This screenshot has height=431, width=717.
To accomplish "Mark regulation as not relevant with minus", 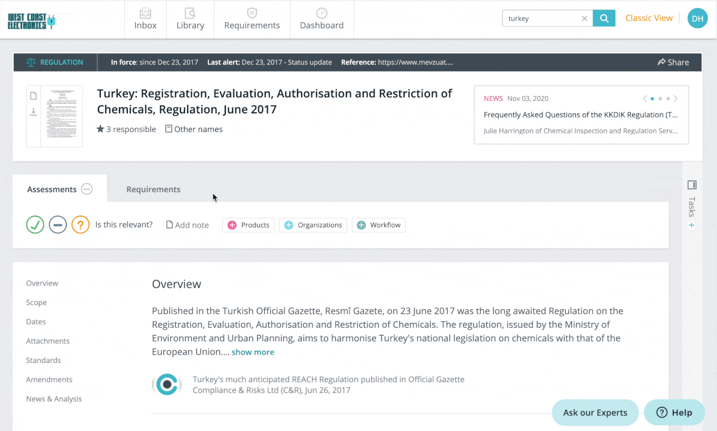I will [x=58, y=224].
